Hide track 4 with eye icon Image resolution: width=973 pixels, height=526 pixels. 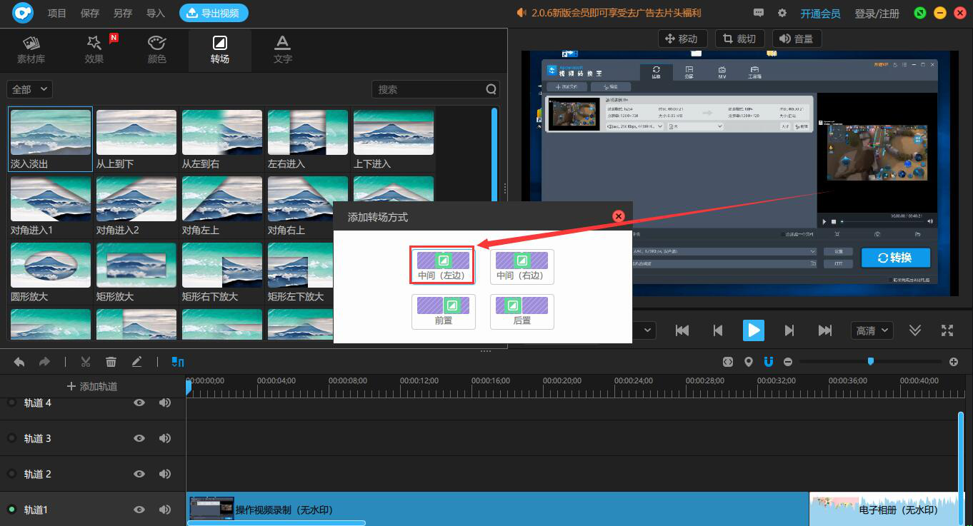[139, 403]
